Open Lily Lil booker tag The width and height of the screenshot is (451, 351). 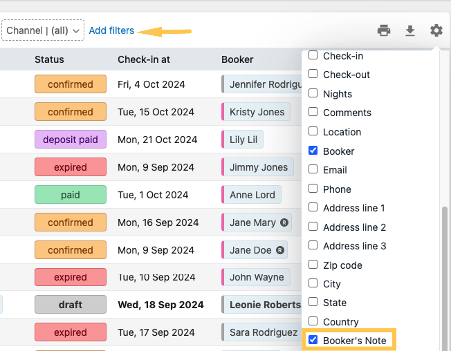[x=242, y=140]
